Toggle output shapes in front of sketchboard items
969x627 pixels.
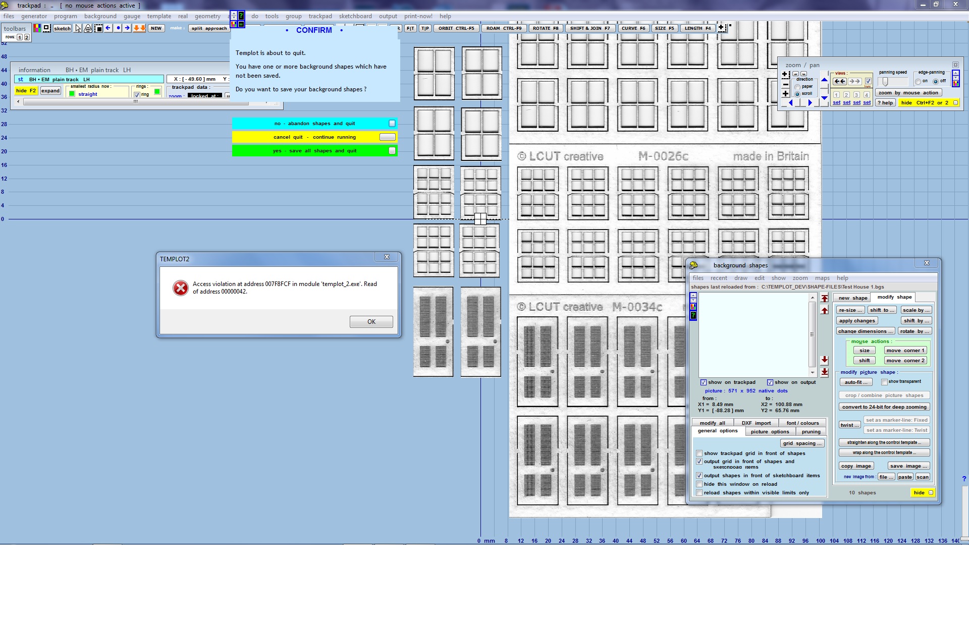[699, 476]
